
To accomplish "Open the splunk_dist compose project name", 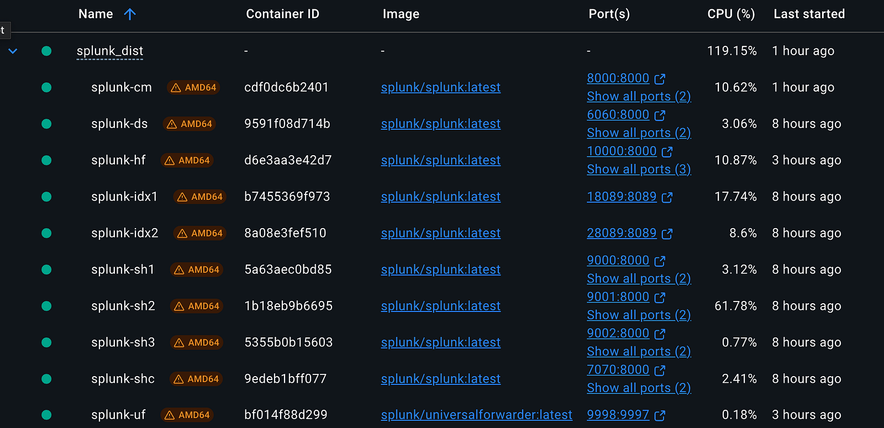I will point(110,51).
